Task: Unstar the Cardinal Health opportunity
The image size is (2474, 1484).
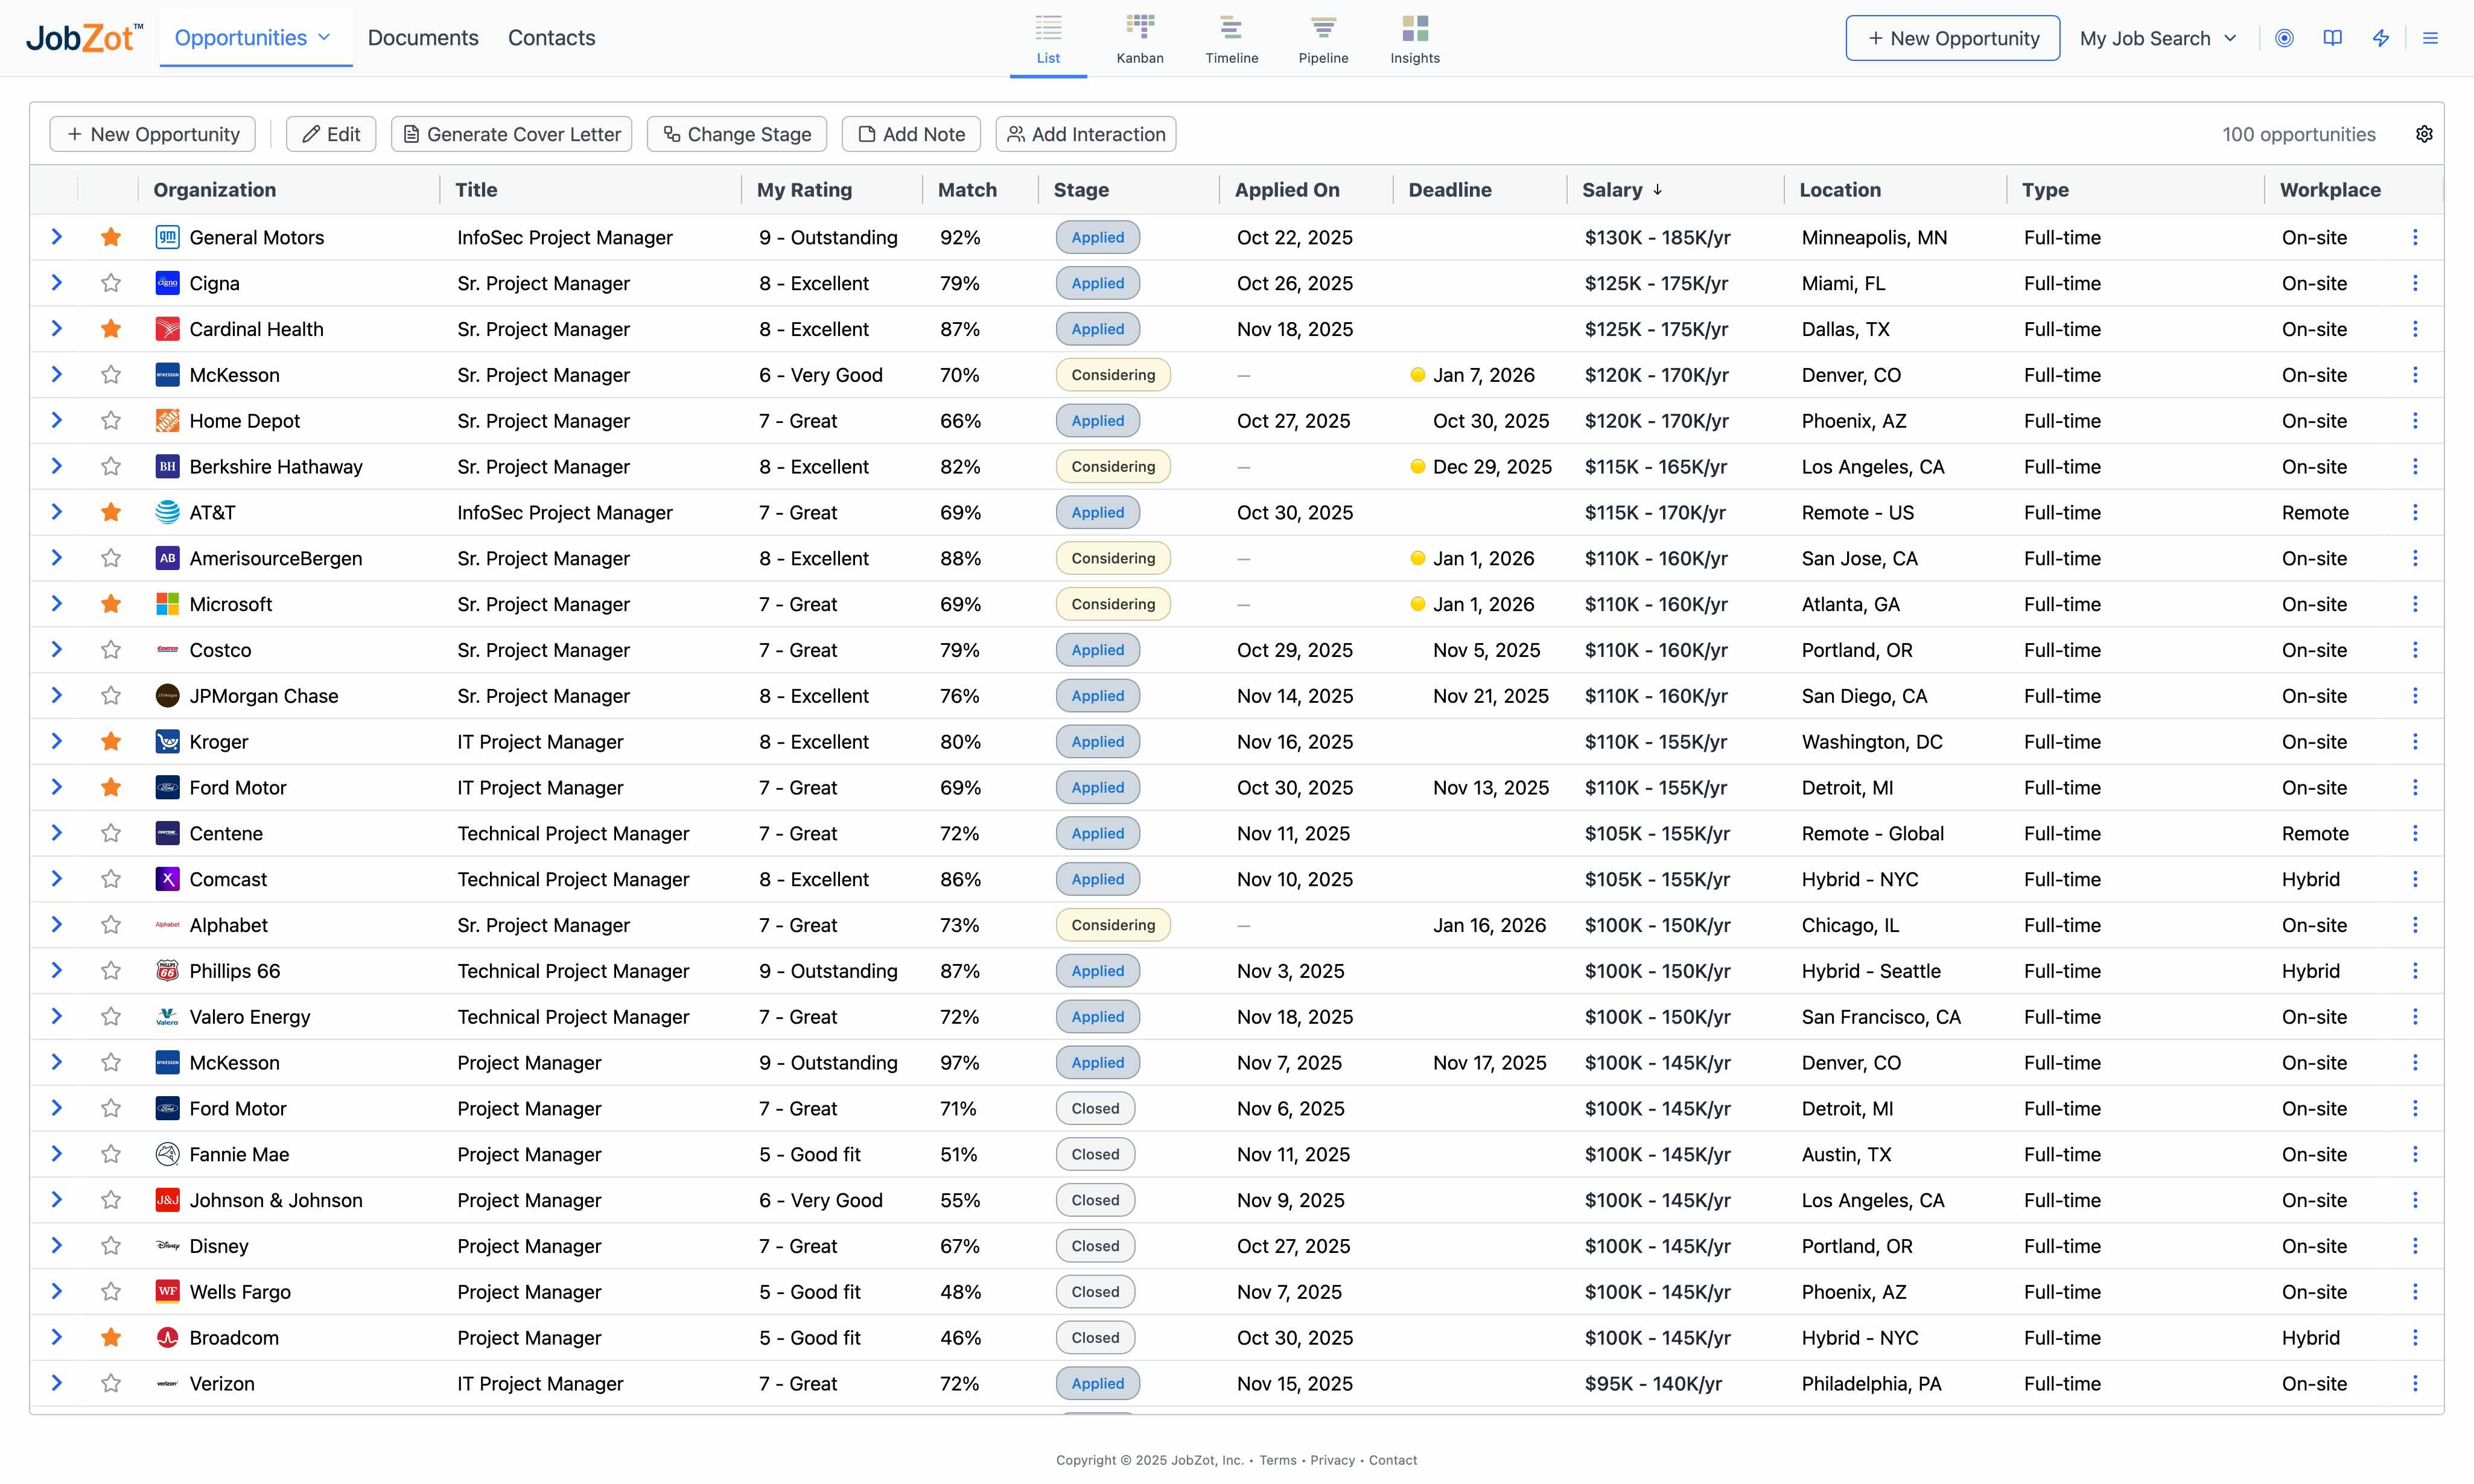Action: [111, 329]
